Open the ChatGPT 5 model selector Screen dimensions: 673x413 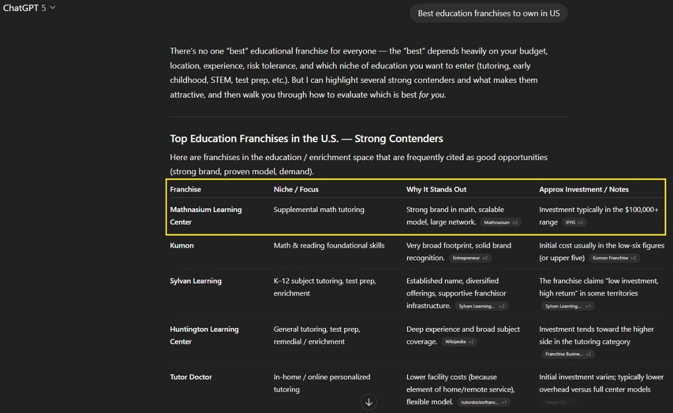tap(29, 8)
